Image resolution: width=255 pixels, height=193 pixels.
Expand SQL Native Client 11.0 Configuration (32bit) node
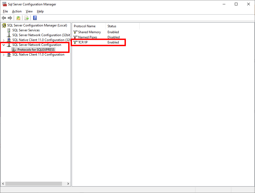(4, 40)
